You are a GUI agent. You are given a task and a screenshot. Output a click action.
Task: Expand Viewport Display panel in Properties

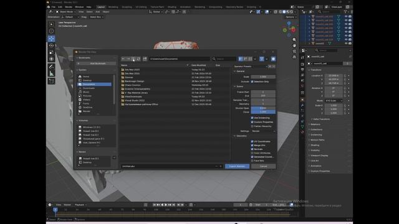click(x=319, y=156)
